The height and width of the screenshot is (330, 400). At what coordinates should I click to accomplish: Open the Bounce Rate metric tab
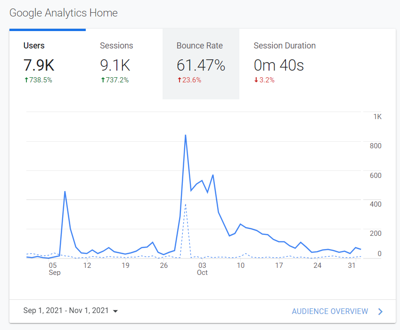[201, 64]
